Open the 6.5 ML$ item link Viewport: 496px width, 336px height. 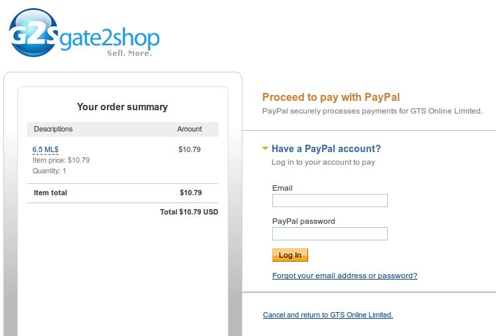coord(46,149)
